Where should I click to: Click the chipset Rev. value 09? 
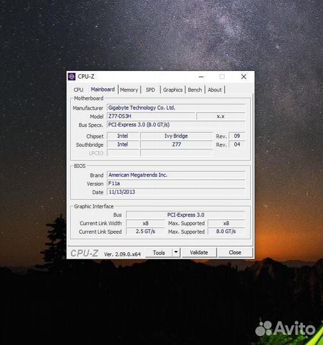(x=237, y=135)
